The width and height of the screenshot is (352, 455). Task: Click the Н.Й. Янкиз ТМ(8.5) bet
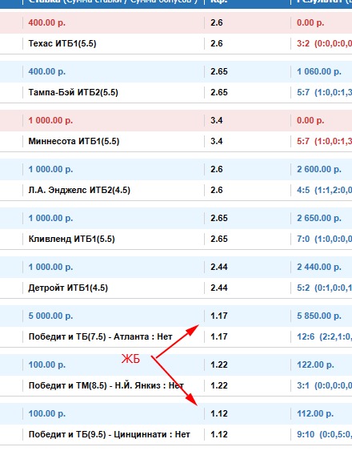pyautogui.click(x=106, y=385)
